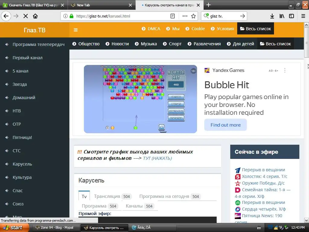Click the Yandex Games logo icon

click(207, 70)
